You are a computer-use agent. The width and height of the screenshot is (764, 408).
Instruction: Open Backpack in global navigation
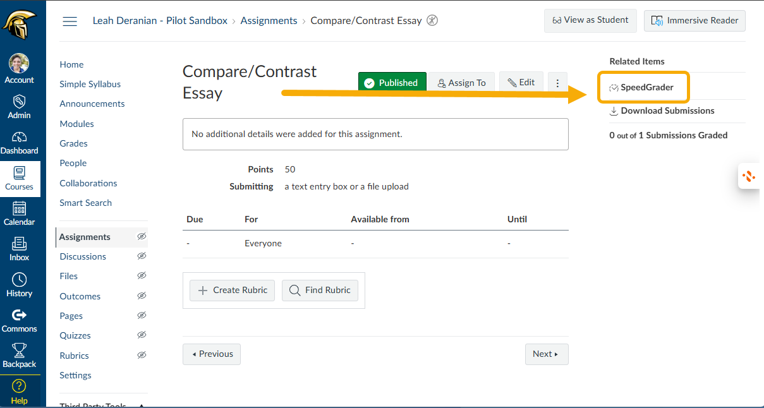pos(19,356)
